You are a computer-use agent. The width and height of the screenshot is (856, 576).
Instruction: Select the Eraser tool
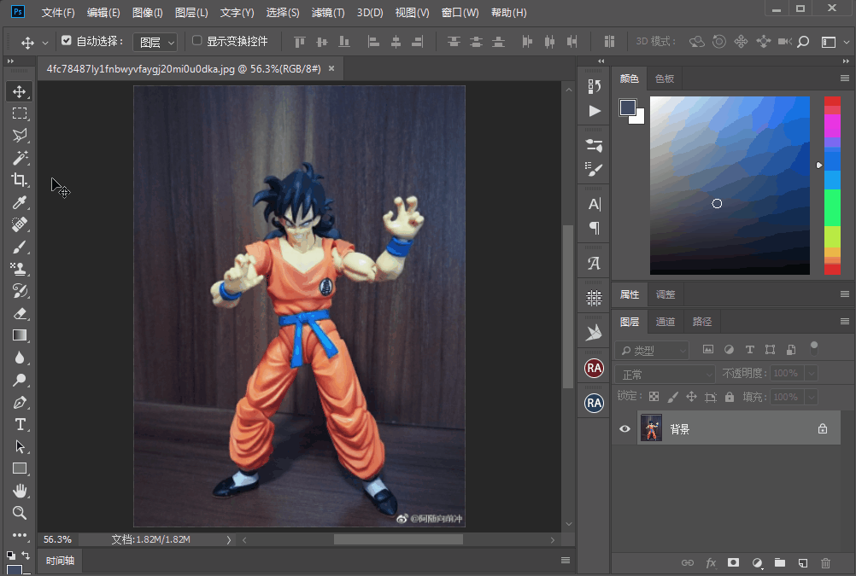coord(20,314)
